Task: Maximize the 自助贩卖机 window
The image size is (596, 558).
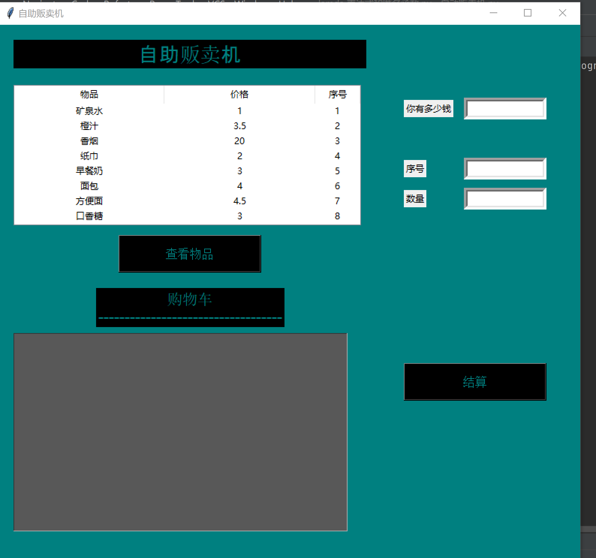Action: click(528, 13)
